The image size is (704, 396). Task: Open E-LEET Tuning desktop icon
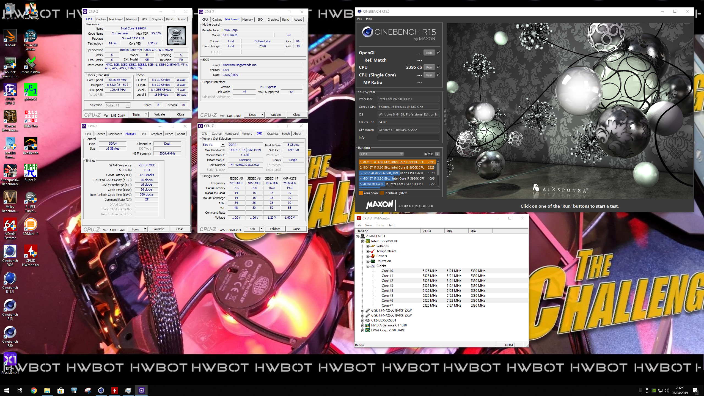[31, 202]
